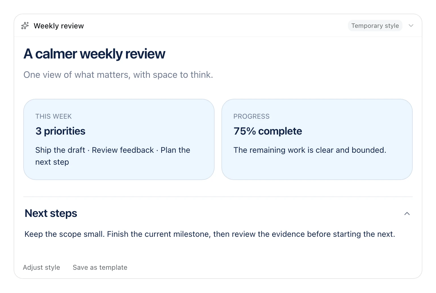Open the Progress 75% complete card
The width and height of the screenshot is (436, 293).
point(317,139)
